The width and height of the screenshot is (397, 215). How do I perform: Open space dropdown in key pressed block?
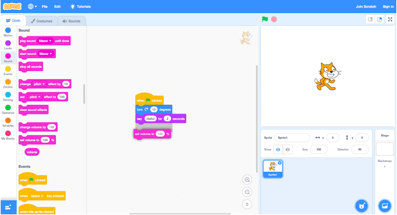37,196
